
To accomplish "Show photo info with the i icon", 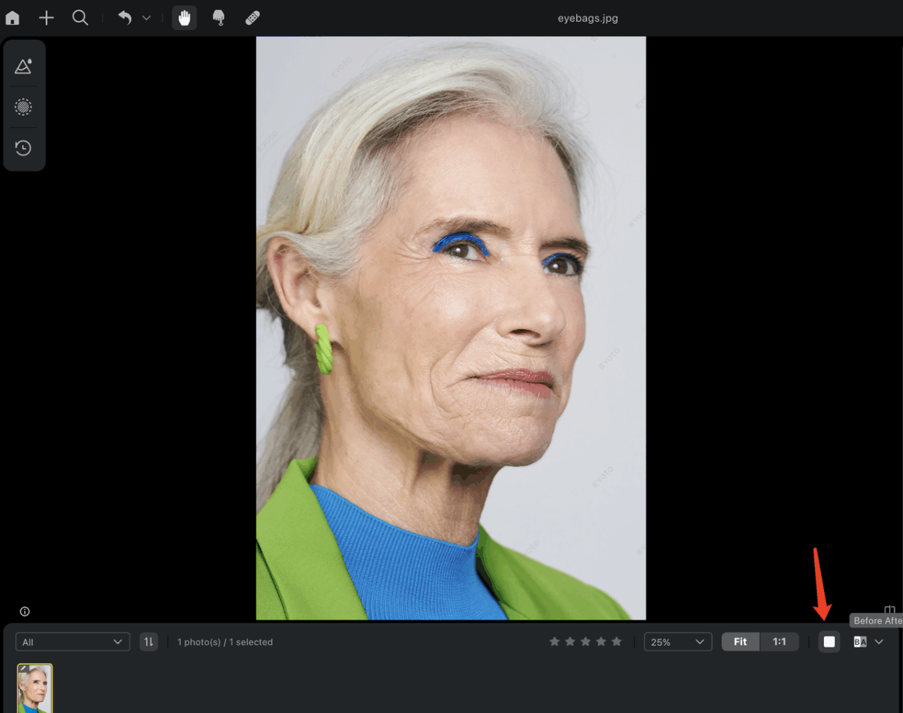I will pos(25,611).
